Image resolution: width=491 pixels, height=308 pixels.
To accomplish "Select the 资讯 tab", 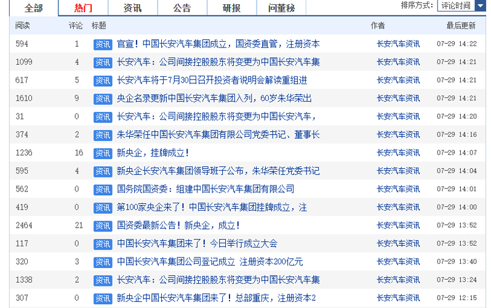I will click(x=133, y=8).
